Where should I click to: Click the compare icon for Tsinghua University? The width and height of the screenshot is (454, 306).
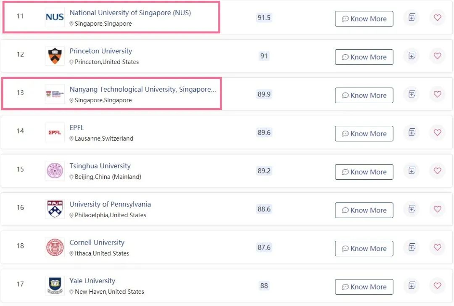[412, 171]
